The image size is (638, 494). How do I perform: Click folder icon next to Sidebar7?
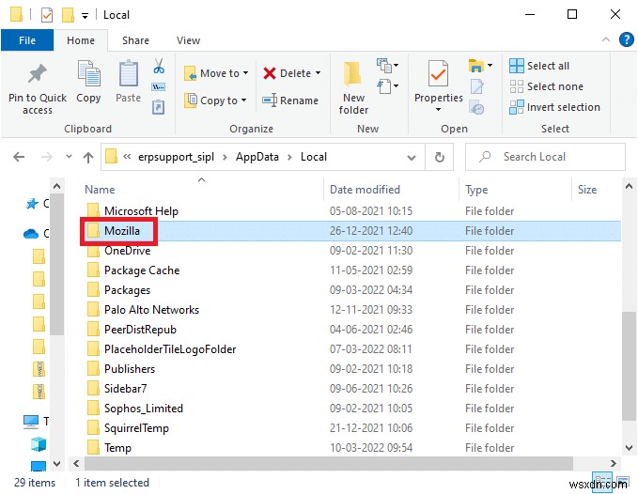(93, 388)
